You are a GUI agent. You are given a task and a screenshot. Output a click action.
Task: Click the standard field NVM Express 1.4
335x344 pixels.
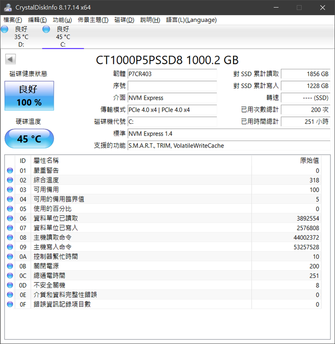coord(229,134)
